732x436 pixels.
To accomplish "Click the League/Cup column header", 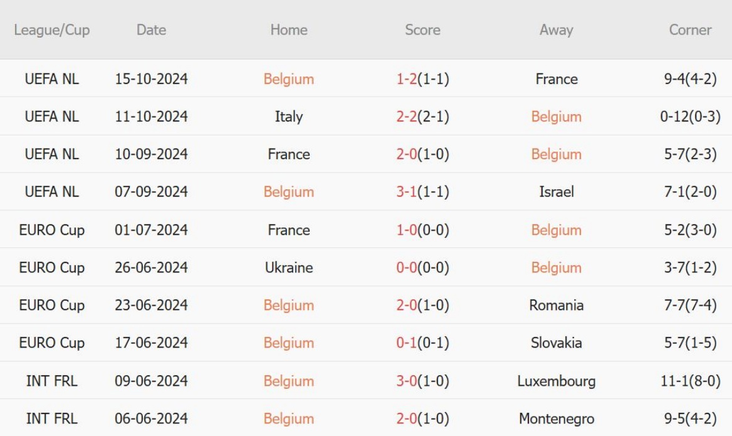I will pos(51,29).
